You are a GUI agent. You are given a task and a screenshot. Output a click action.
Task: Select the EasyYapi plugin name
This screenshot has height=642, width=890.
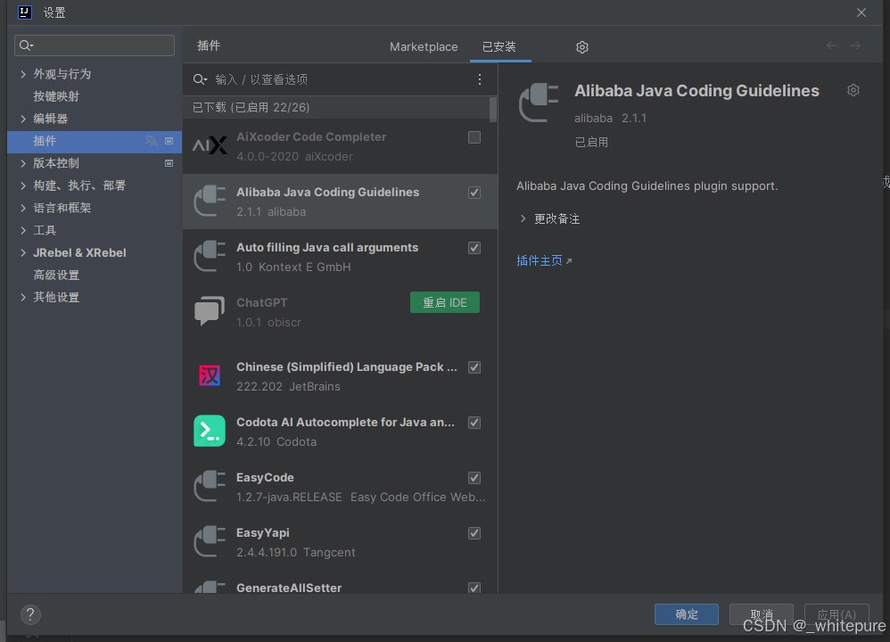(263, 532)
